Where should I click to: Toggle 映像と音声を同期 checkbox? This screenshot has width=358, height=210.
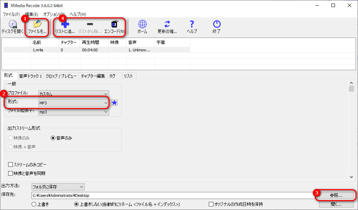click(10, 173)
